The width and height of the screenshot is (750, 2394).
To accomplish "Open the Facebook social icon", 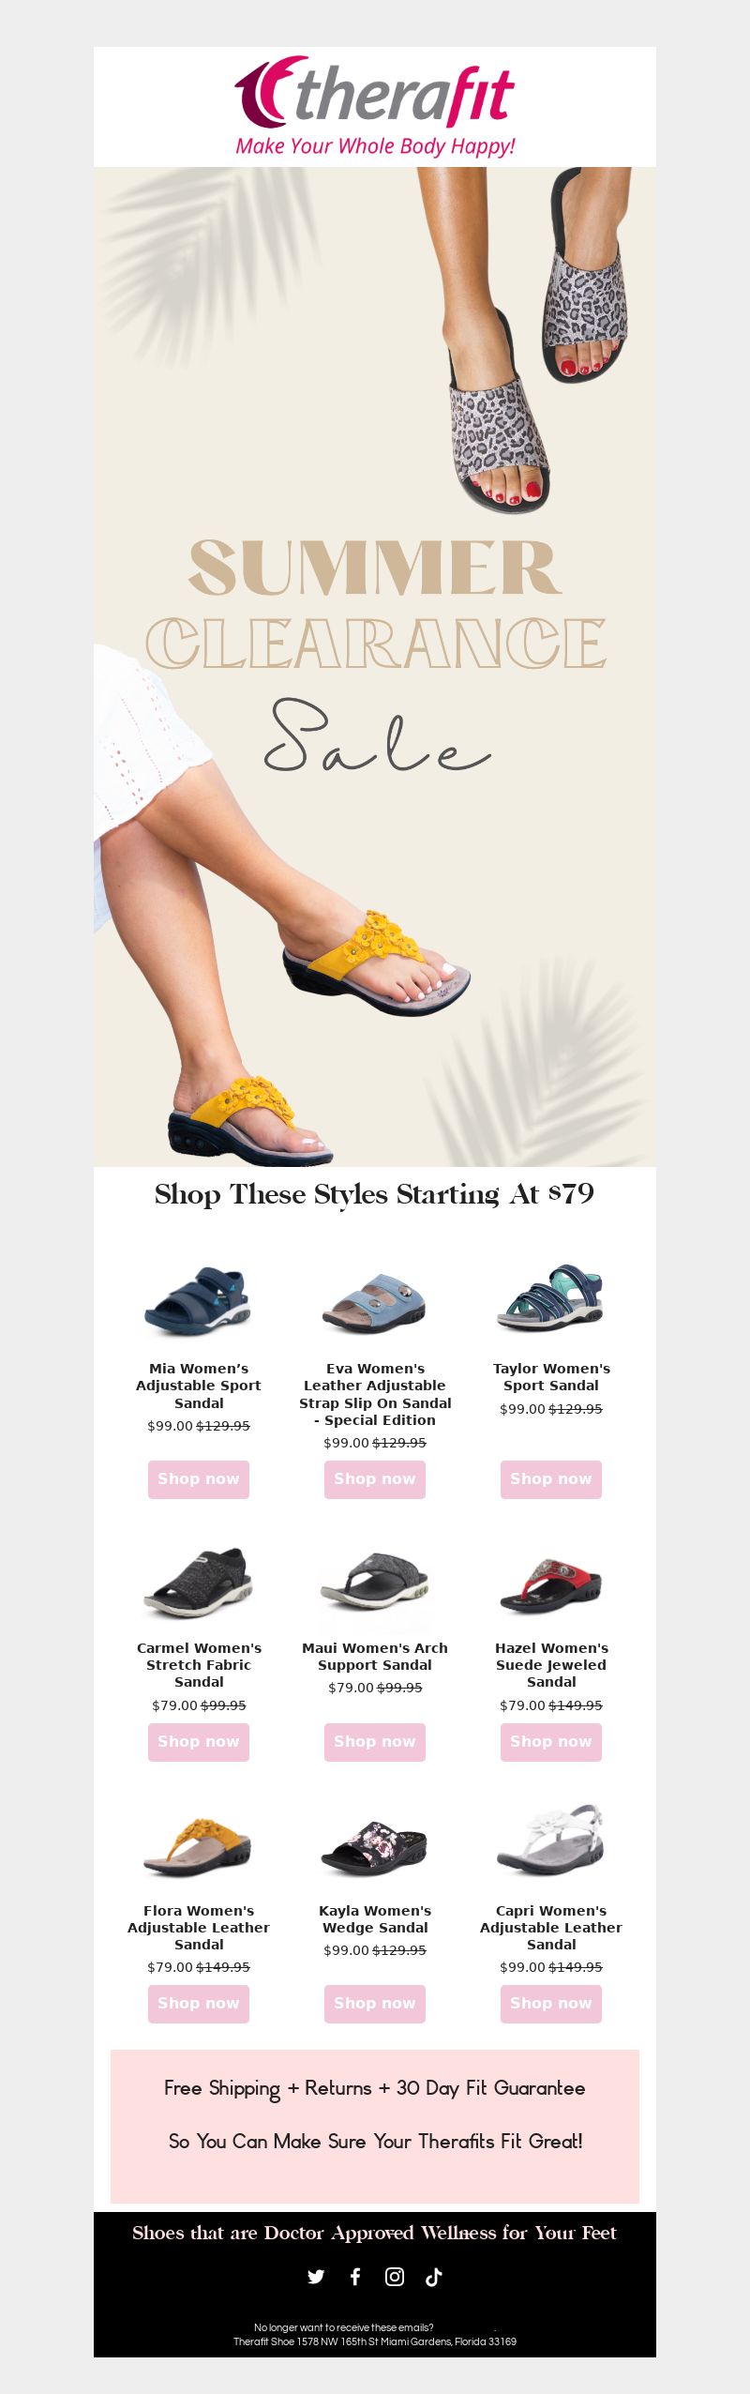I will 355,2277.
